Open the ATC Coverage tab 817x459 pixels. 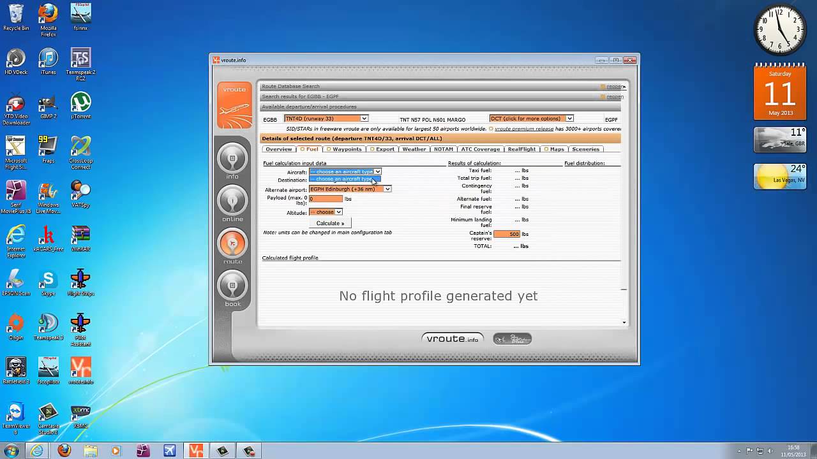click(x=480, y=149)
